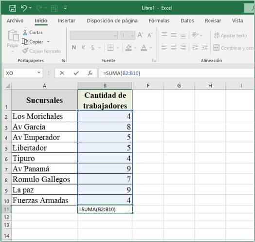Screen dimensions: 255x242
Task: Switch to the Datos tab
Action: (x=187, y=20)
